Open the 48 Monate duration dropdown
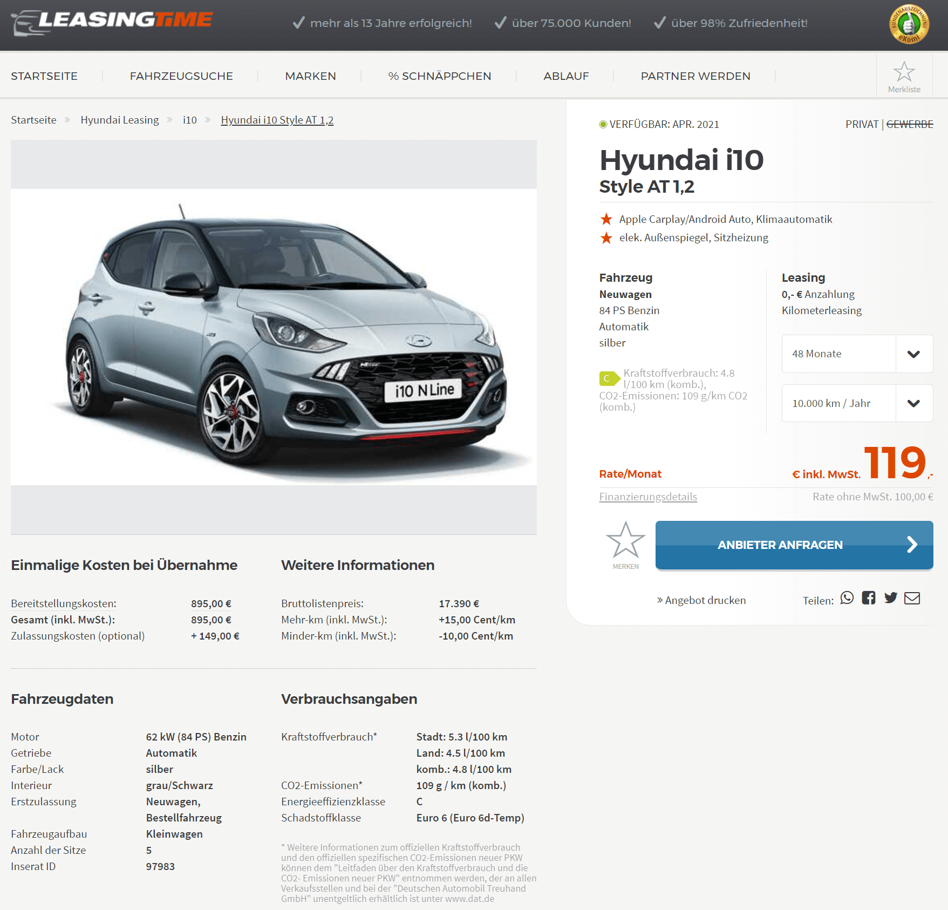Viewport: 948px width, 910px height. [x=857, y=354]
